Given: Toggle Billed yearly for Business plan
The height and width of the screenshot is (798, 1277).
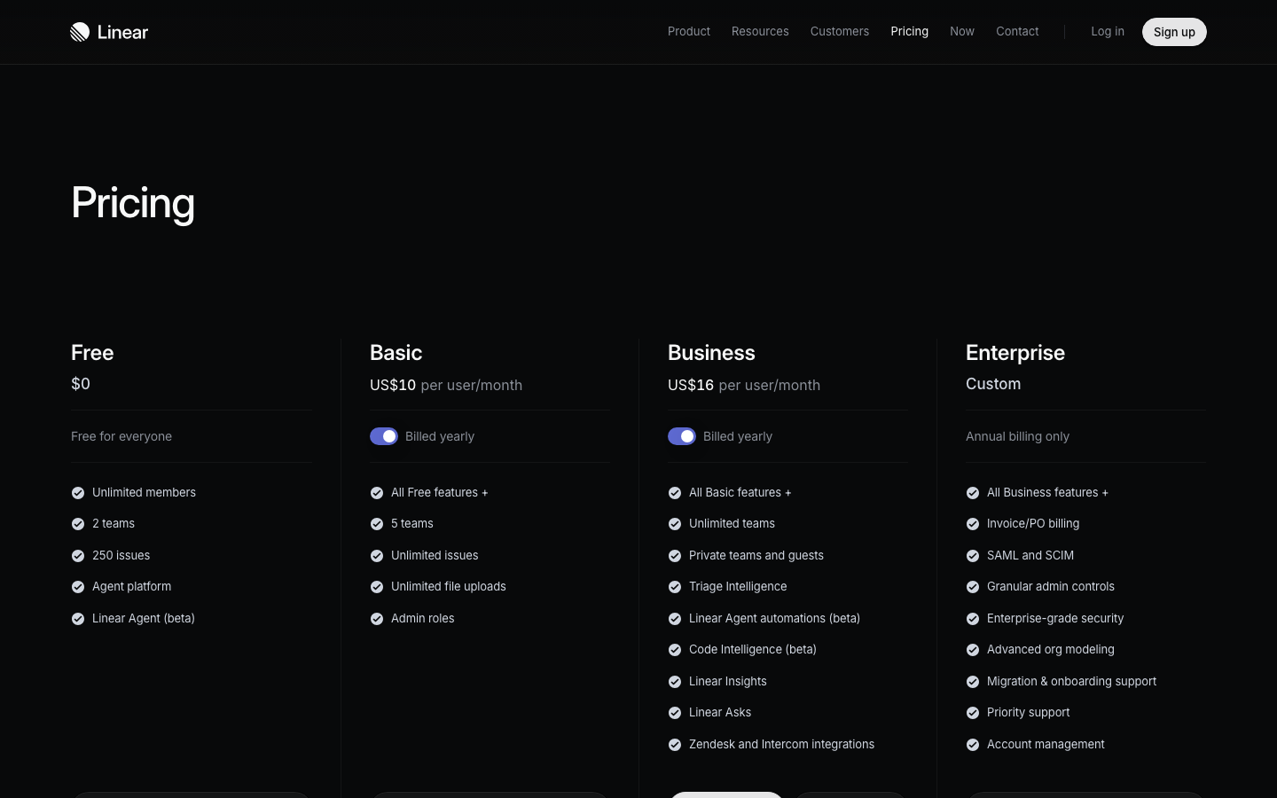Looking at the screenshot, I should [x=682, y=436].
